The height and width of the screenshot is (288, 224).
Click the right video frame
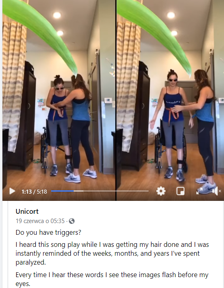[170, 92]
